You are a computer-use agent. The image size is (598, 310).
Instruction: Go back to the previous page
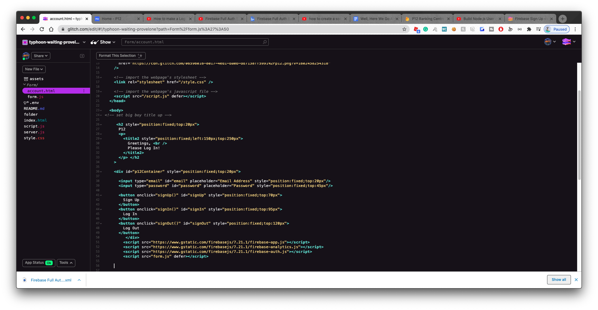click(23, 29)
